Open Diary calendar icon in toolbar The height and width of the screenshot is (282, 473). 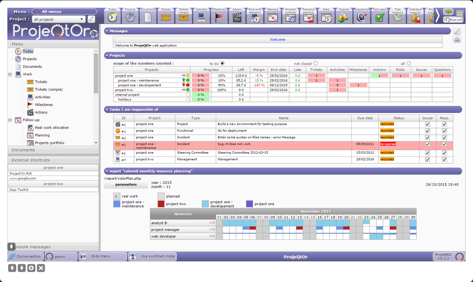point(326,17)
